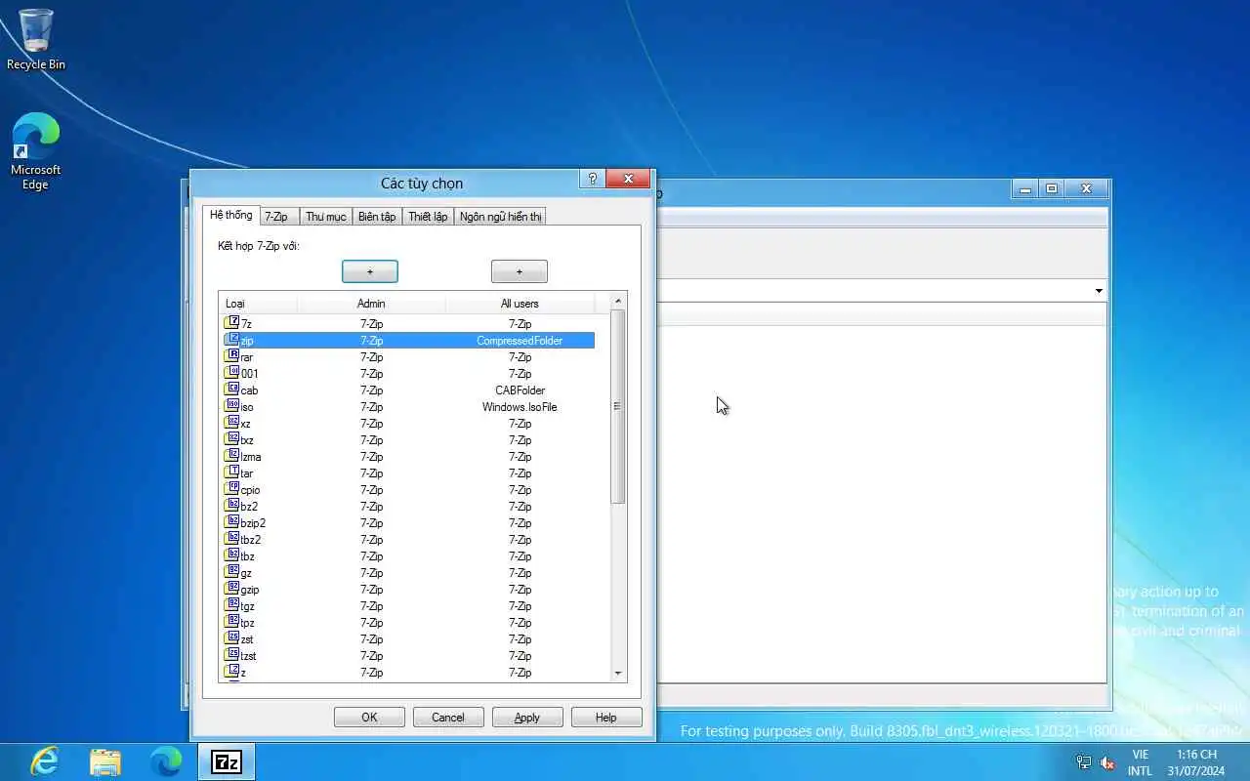Click the list scrollbar up arrow
The image size is (1250, 781).
point(617,301)
